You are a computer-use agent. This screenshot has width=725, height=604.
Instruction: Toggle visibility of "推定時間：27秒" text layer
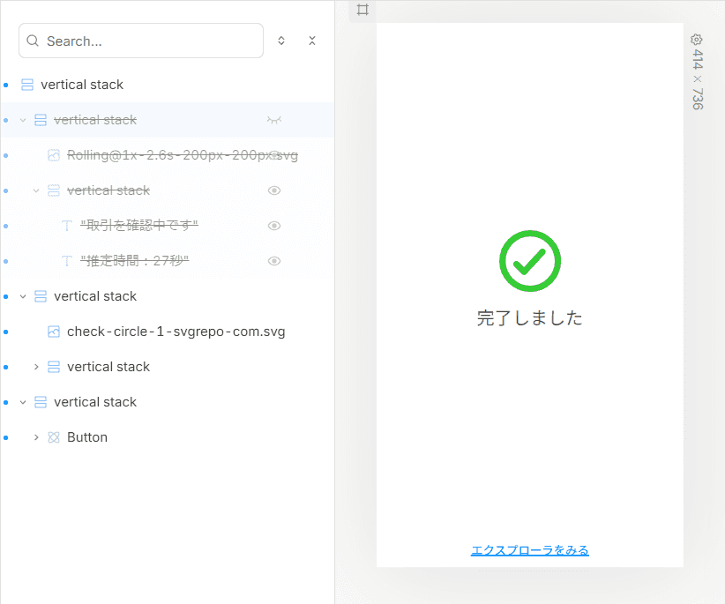point(274,261)
